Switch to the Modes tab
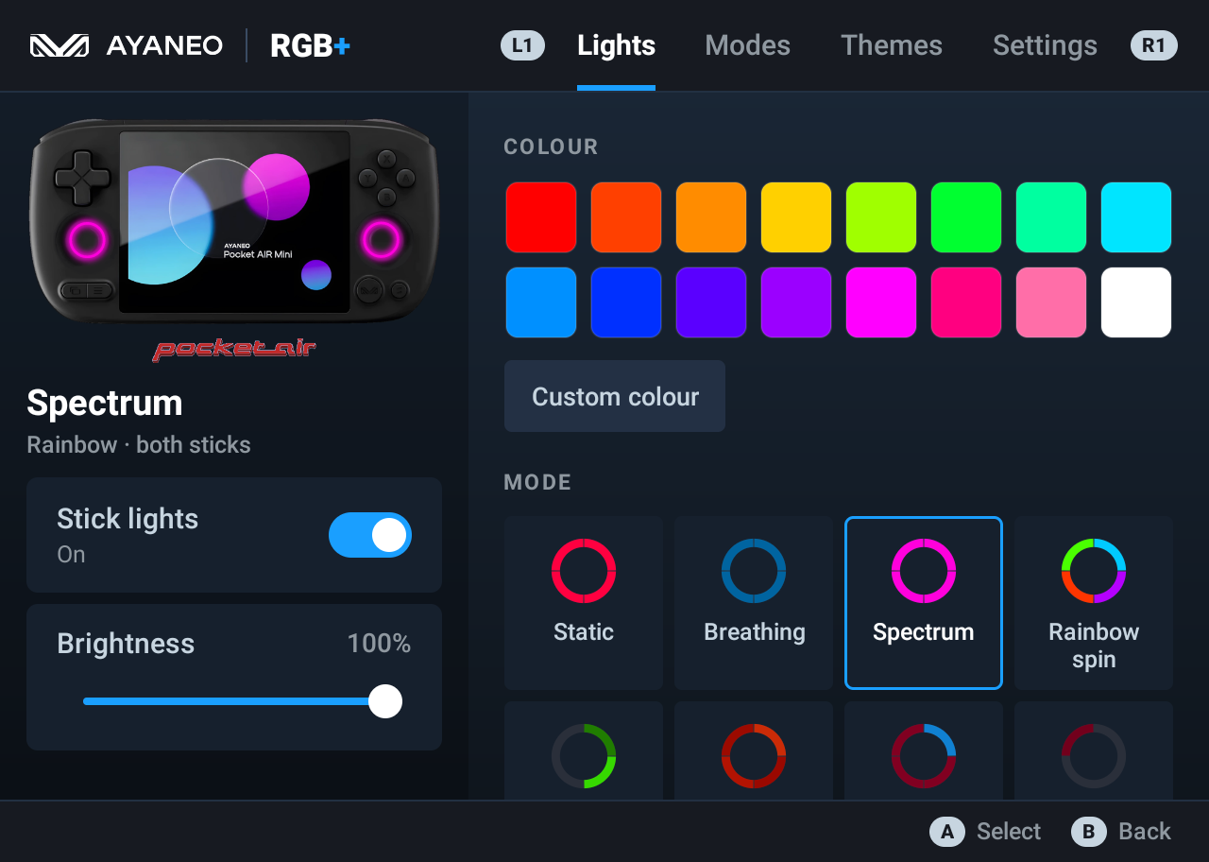The width and height of the screenshot is (1209, 862). click(747, 45)
